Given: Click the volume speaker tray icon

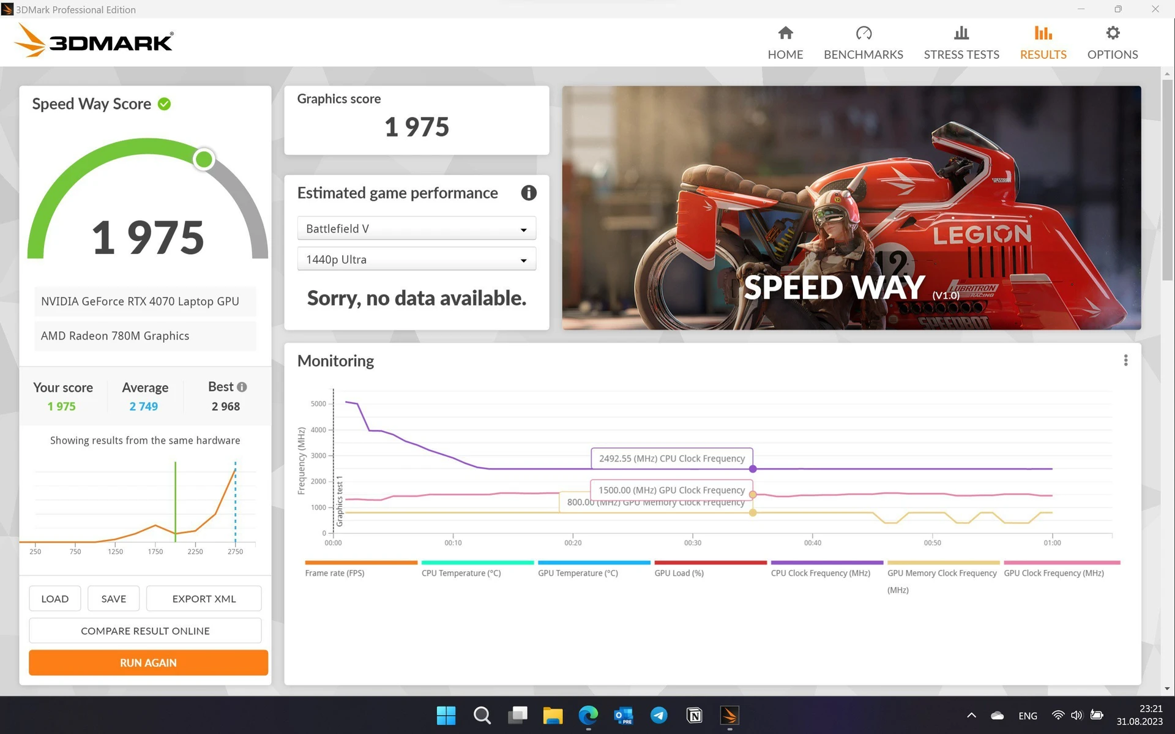Looking at the screenshot, I should click(x=1076, y=715).
